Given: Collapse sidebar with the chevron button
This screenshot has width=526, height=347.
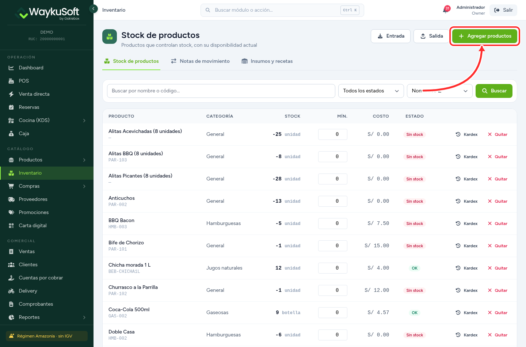Looking at the screenshot, I should 94,8.
